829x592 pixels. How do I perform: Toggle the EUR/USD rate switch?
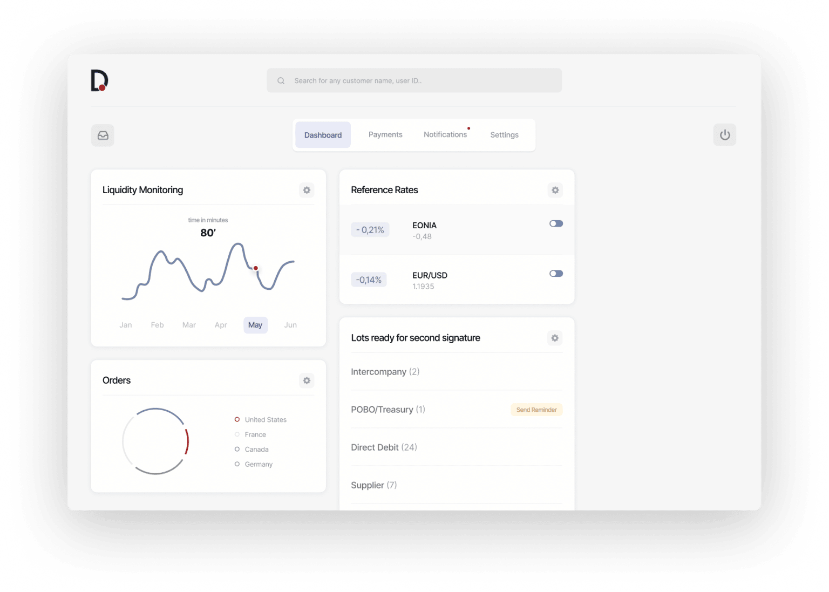[x=555, y=274]
